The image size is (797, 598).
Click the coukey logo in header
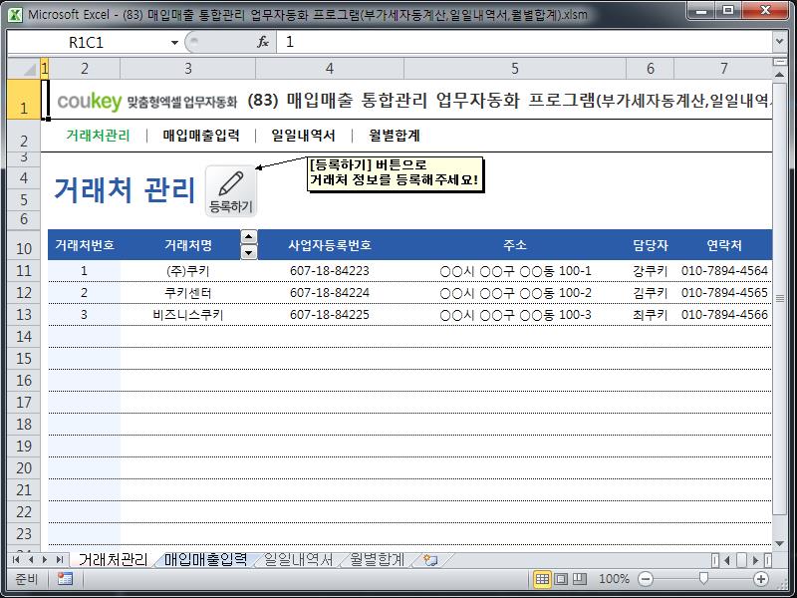coord(90,102)
